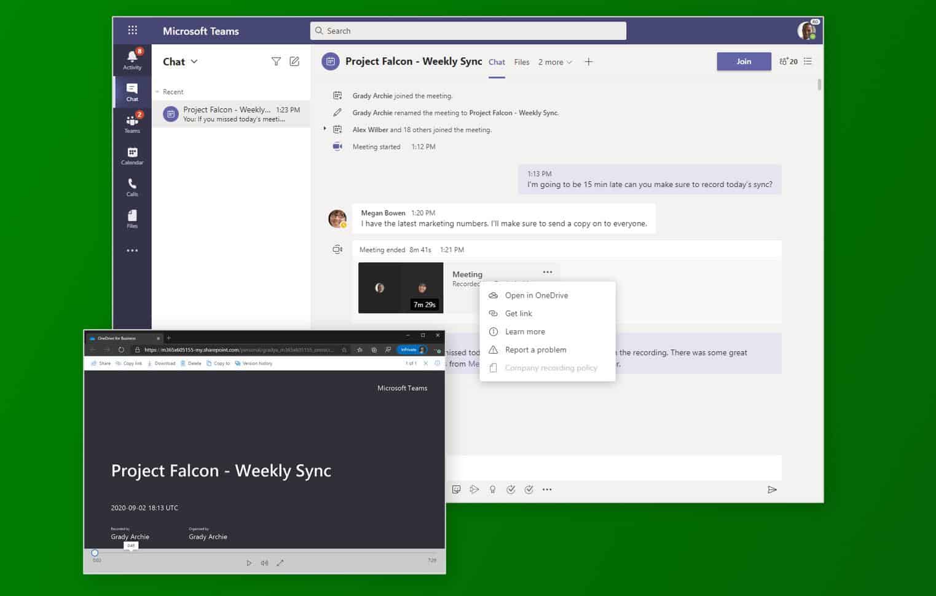Viewport: 936px width, 596px height.
Task: Choose Report a problem from context menu
Action: tap(547, 349)
